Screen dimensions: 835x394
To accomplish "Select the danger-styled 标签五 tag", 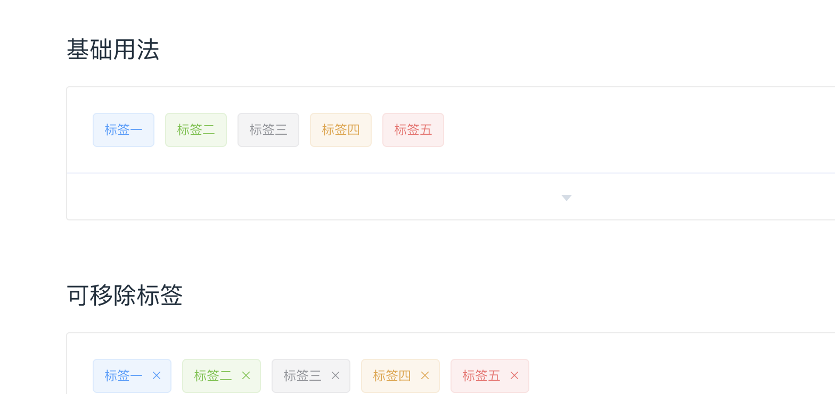I will pyautogui.click(x=413, y=129).
